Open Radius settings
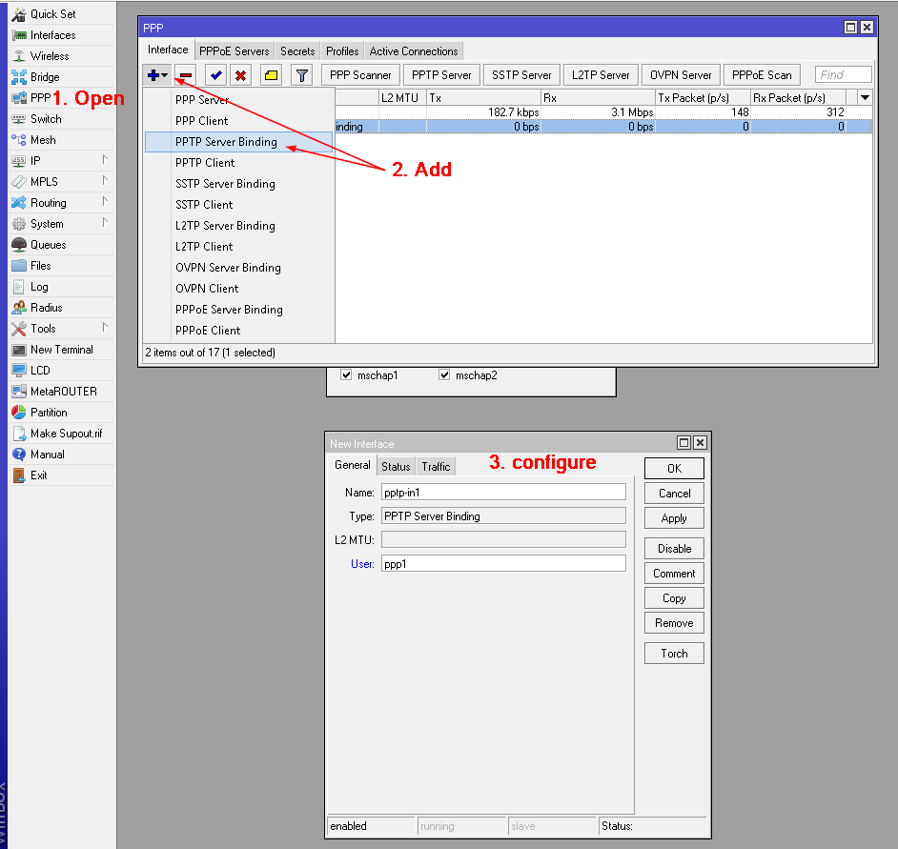The width and height of the screenshot is (898, 849). click(x=61, y=308)
